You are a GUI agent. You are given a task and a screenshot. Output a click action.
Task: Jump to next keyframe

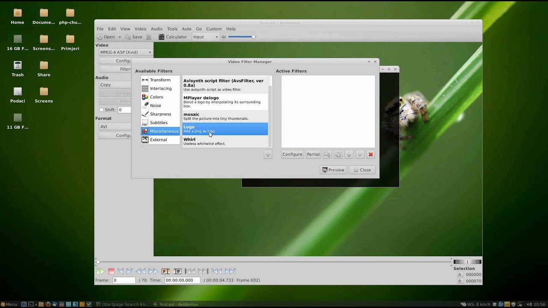pos(153,271)
